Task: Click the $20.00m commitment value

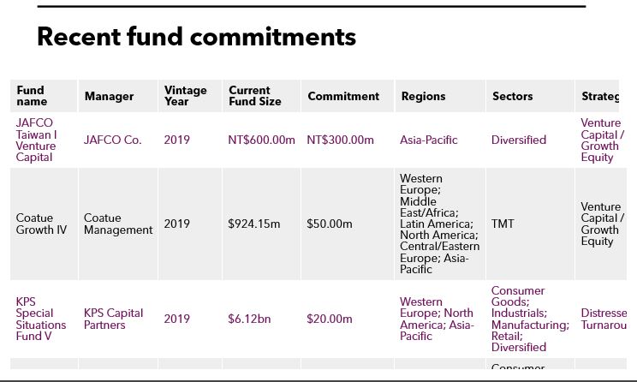Action: pyautogui.click(x=329, y=319)
